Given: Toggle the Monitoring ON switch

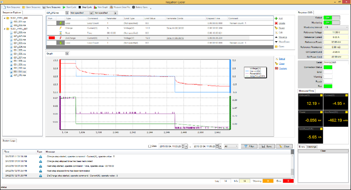Looking at the screenshot, I should tap(332, 23).
